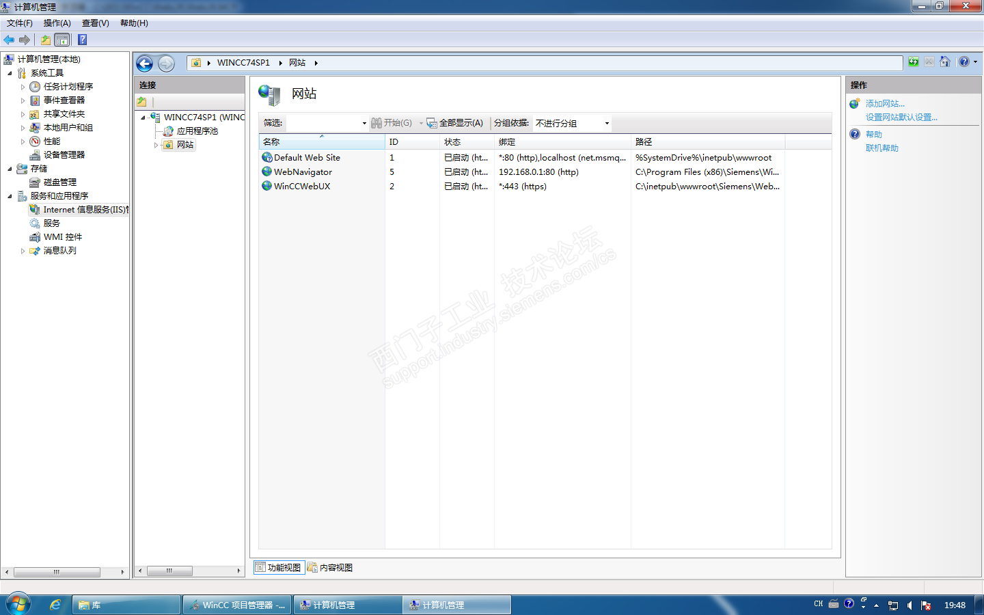The image size is (984, 615).
Task: Click the WMI 控件 icon
Action: point(35,237)
